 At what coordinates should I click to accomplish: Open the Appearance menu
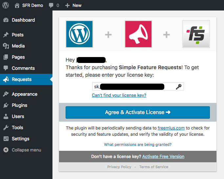24,94
